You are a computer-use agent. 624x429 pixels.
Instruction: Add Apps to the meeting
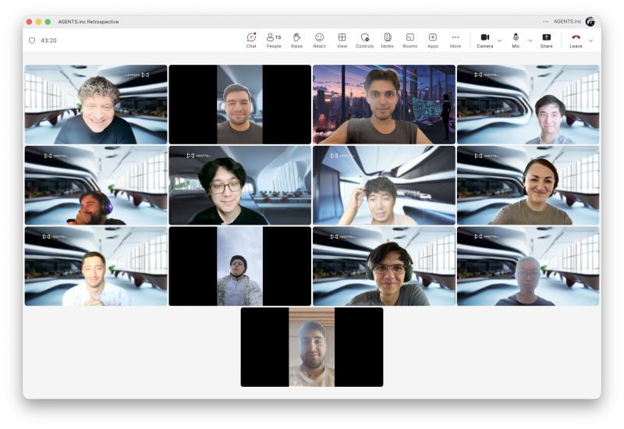(433, 41)
